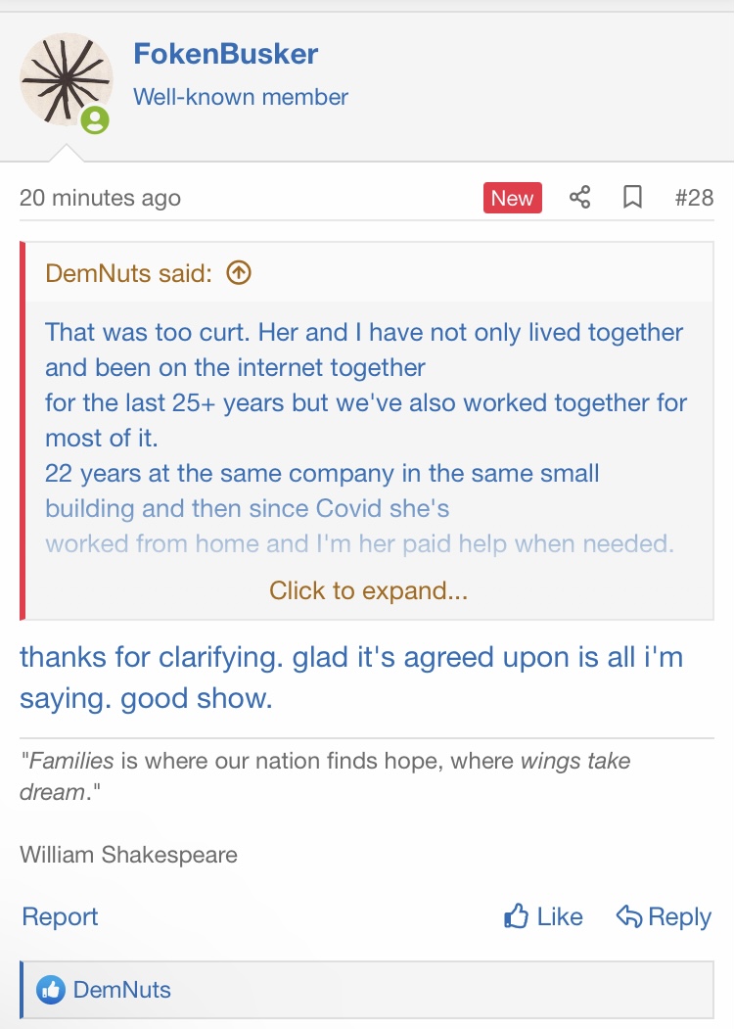This screenshot has height=1029, width=734.
Task: Click the green online status indicator
Action: 95,120
